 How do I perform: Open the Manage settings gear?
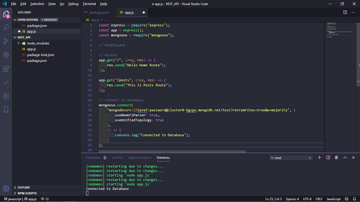tap(6, 188)
